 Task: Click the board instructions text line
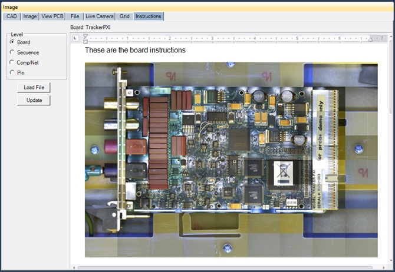[135, 51]
